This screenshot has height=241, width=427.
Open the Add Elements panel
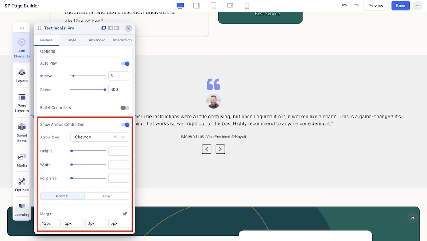22,47
